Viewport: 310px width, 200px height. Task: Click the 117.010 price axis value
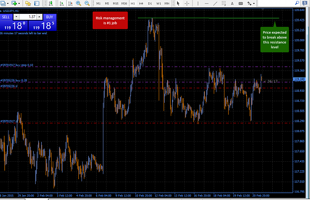[x=299, y=182]
